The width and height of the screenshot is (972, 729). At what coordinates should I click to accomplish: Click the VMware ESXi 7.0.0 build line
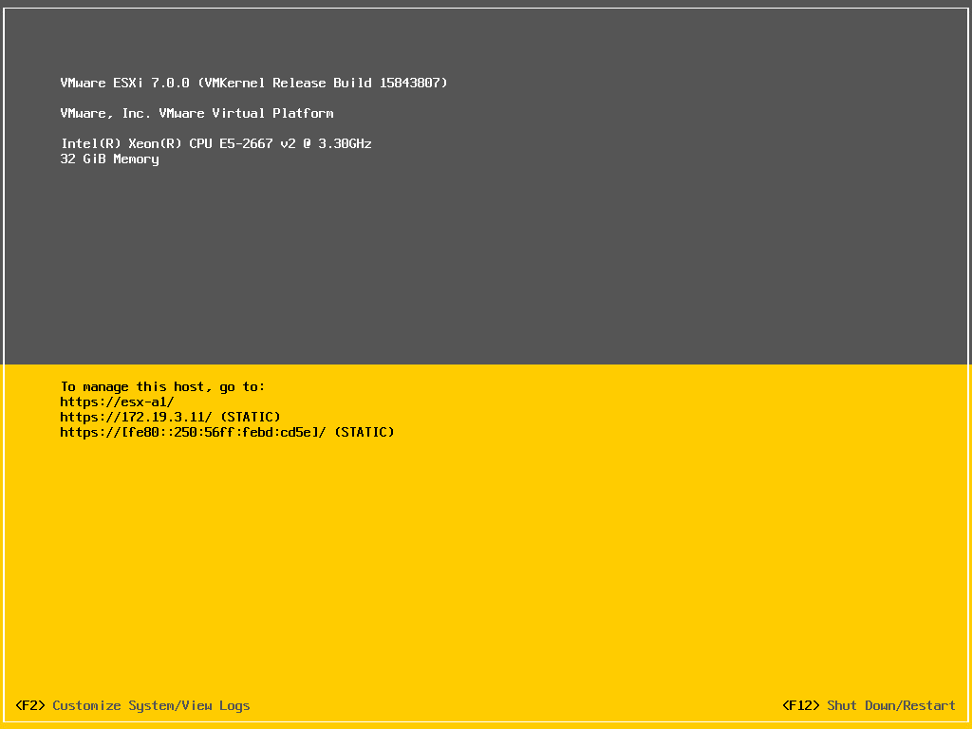pos(253,84)
